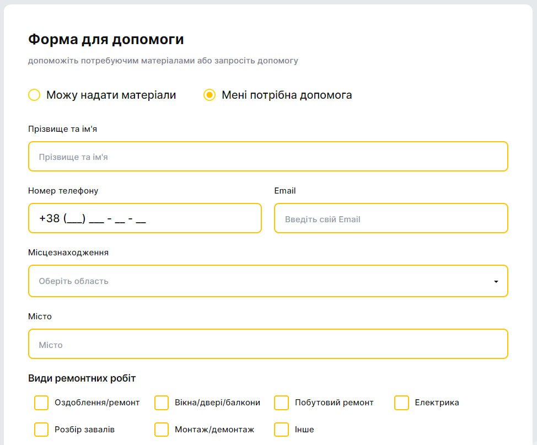537x445 pixels.
Task: Tick the 'Електрика' checkbox
Action: pyautogui.click(x=402, y=403)
